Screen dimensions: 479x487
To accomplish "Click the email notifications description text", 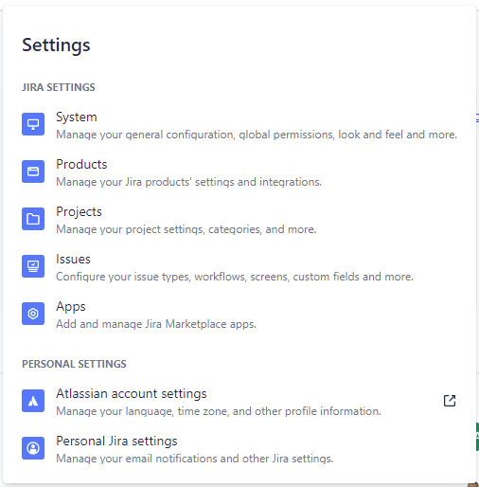I will (x=194, y=459).
